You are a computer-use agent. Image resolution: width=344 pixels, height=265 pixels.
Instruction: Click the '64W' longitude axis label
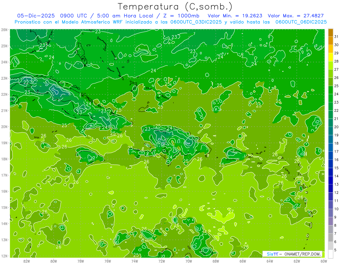pos(269,261)
